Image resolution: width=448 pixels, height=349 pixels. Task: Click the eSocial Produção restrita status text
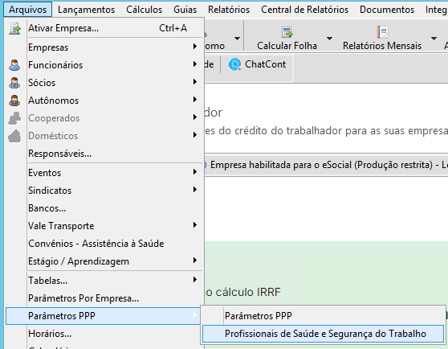click(x=328, y=165)
